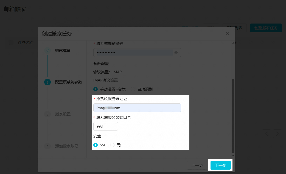Check the select-all checkbox beside 任务名称

click(x=11, y=43)
